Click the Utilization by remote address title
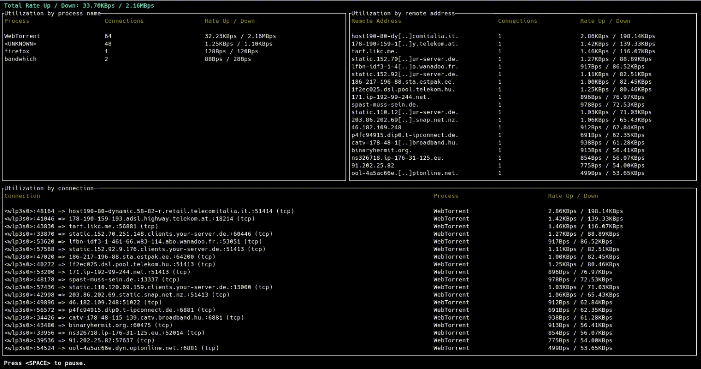701x369 pixels. pos(403,14)
